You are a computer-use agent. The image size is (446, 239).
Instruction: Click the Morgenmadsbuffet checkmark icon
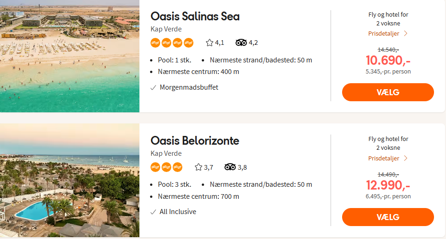[x=153, y=87]
